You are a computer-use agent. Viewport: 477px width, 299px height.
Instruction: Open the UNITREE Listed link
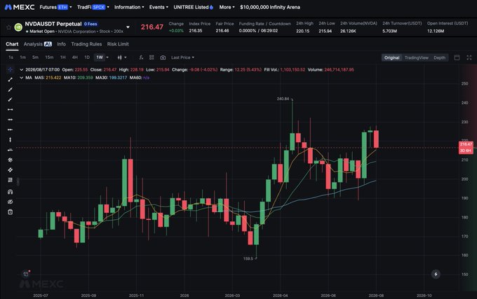pos(193,7)
